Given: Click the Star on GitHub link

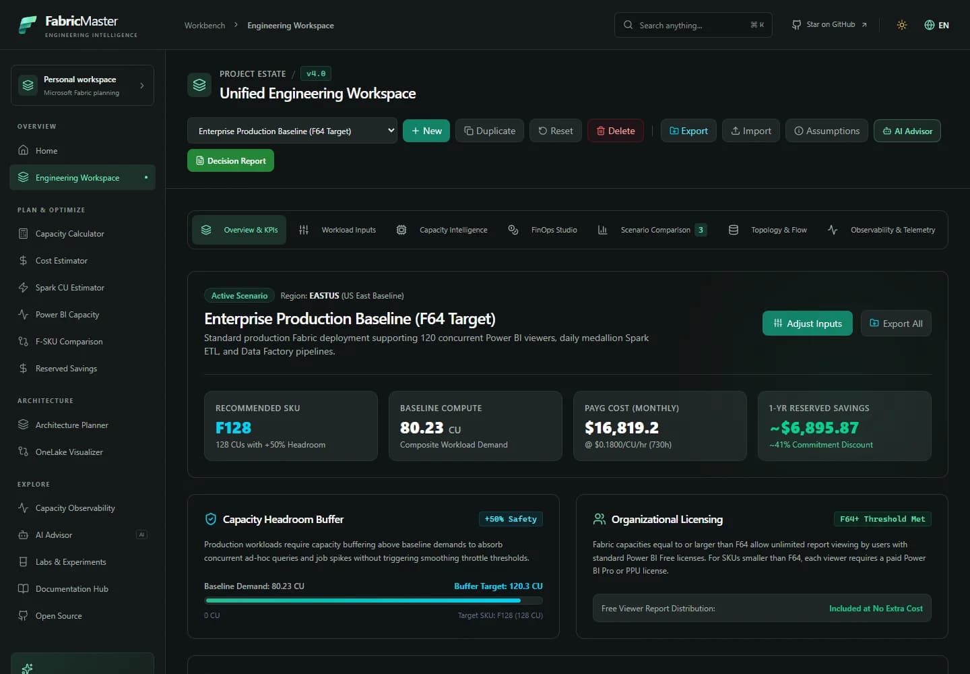Looking at the screenshot, I should coord(829,25).
